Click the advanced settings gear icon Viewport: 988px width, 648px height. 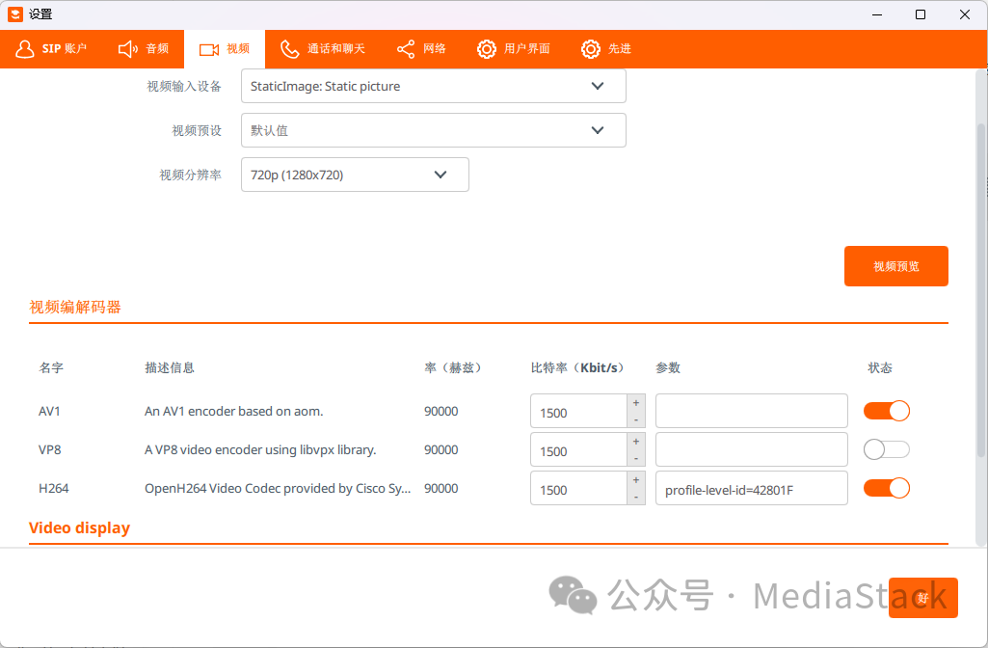point(591,49)
